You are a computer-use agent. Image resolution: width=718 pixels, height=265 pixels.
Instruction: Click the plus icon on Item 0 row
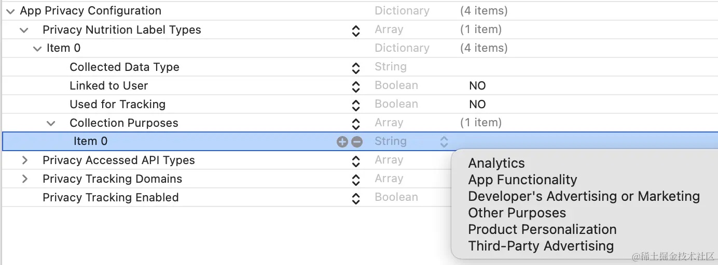click(342, 142)
